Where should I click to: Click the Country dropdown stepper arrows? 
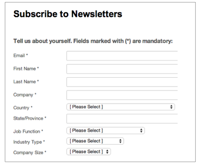point(171,107)
